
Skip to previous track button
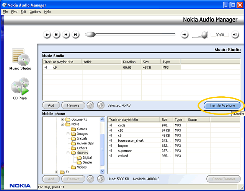tap(66, 35)
